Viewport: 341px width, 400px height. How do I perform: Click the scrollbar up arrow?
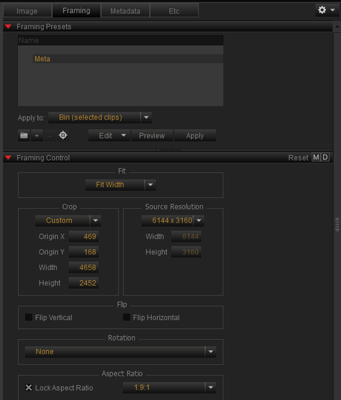click(x=337, y=26)
